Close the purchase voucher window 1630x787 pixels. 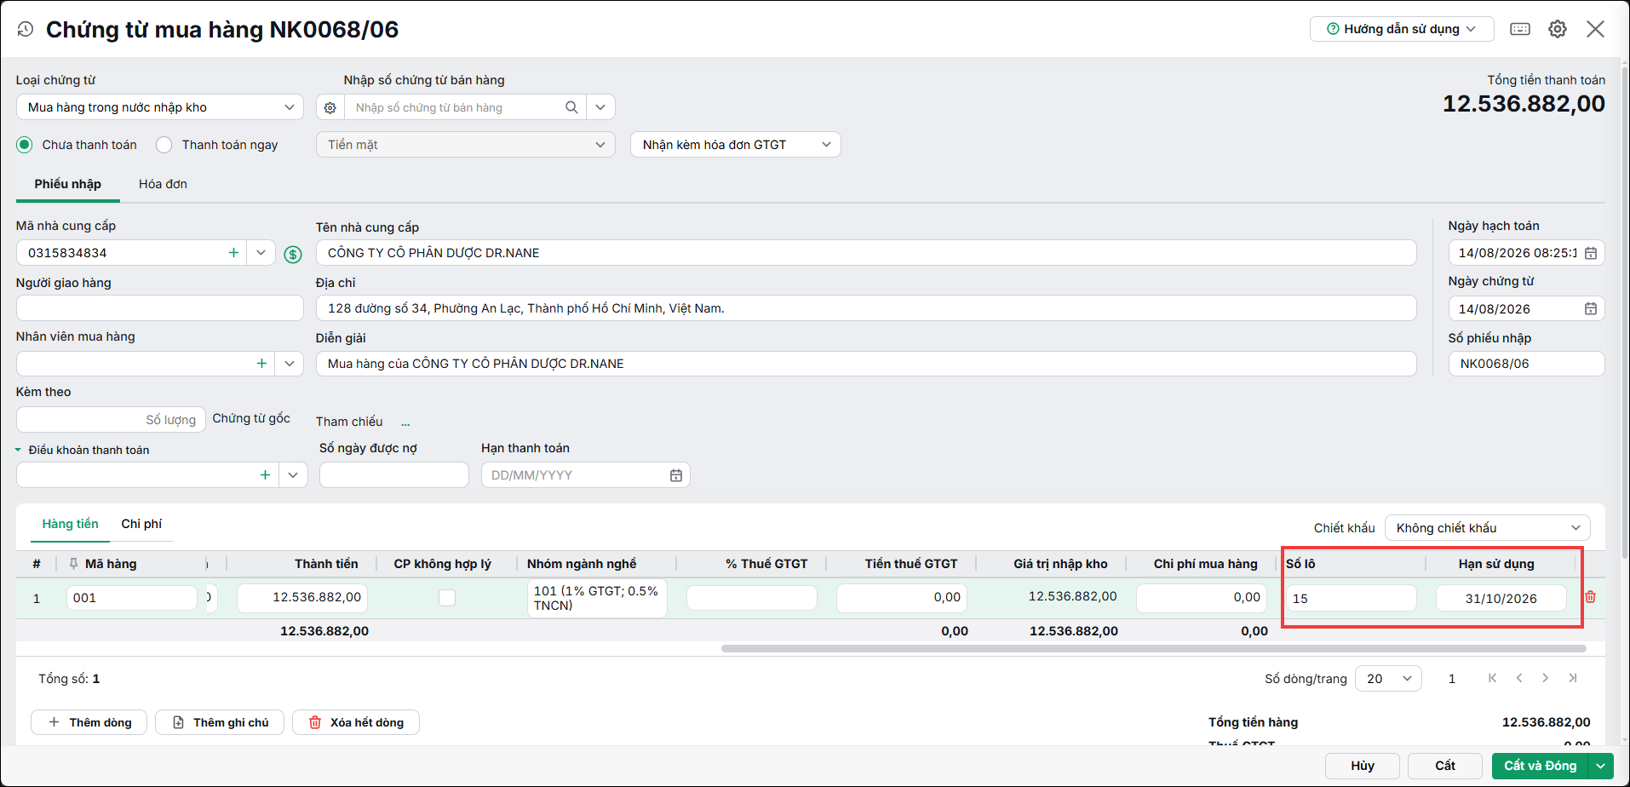1595,29
